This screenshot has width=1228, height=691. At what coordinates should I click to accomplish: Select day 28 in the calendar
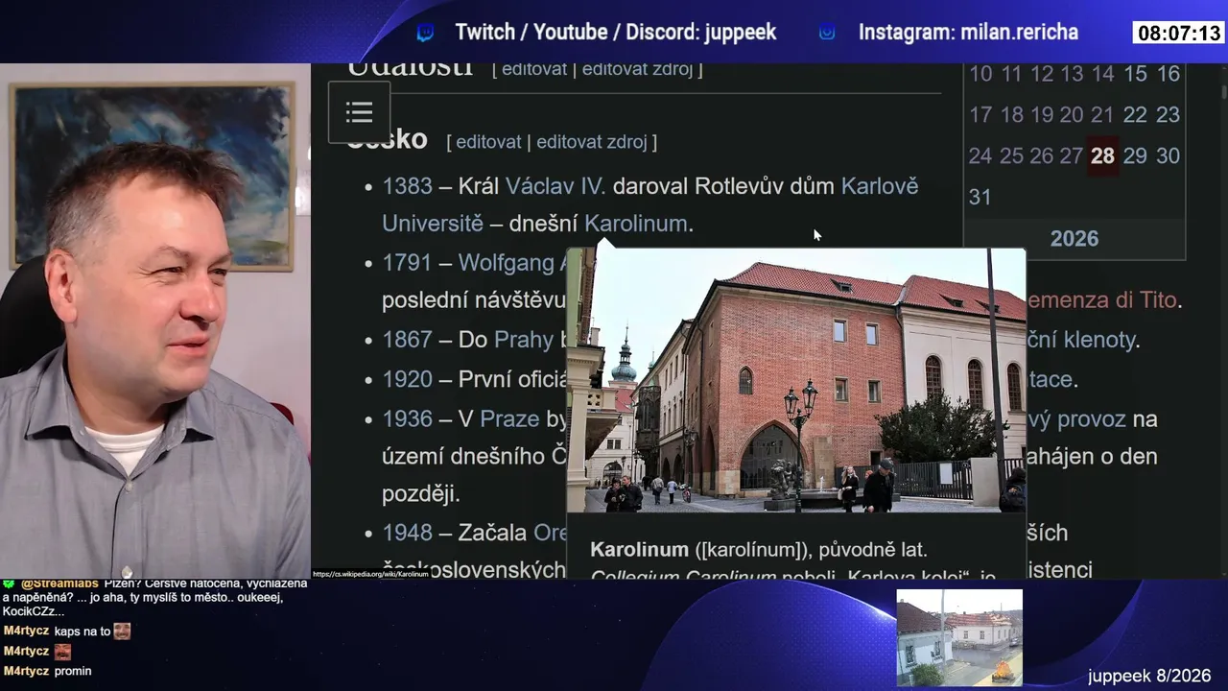(x=1102, y=156)
